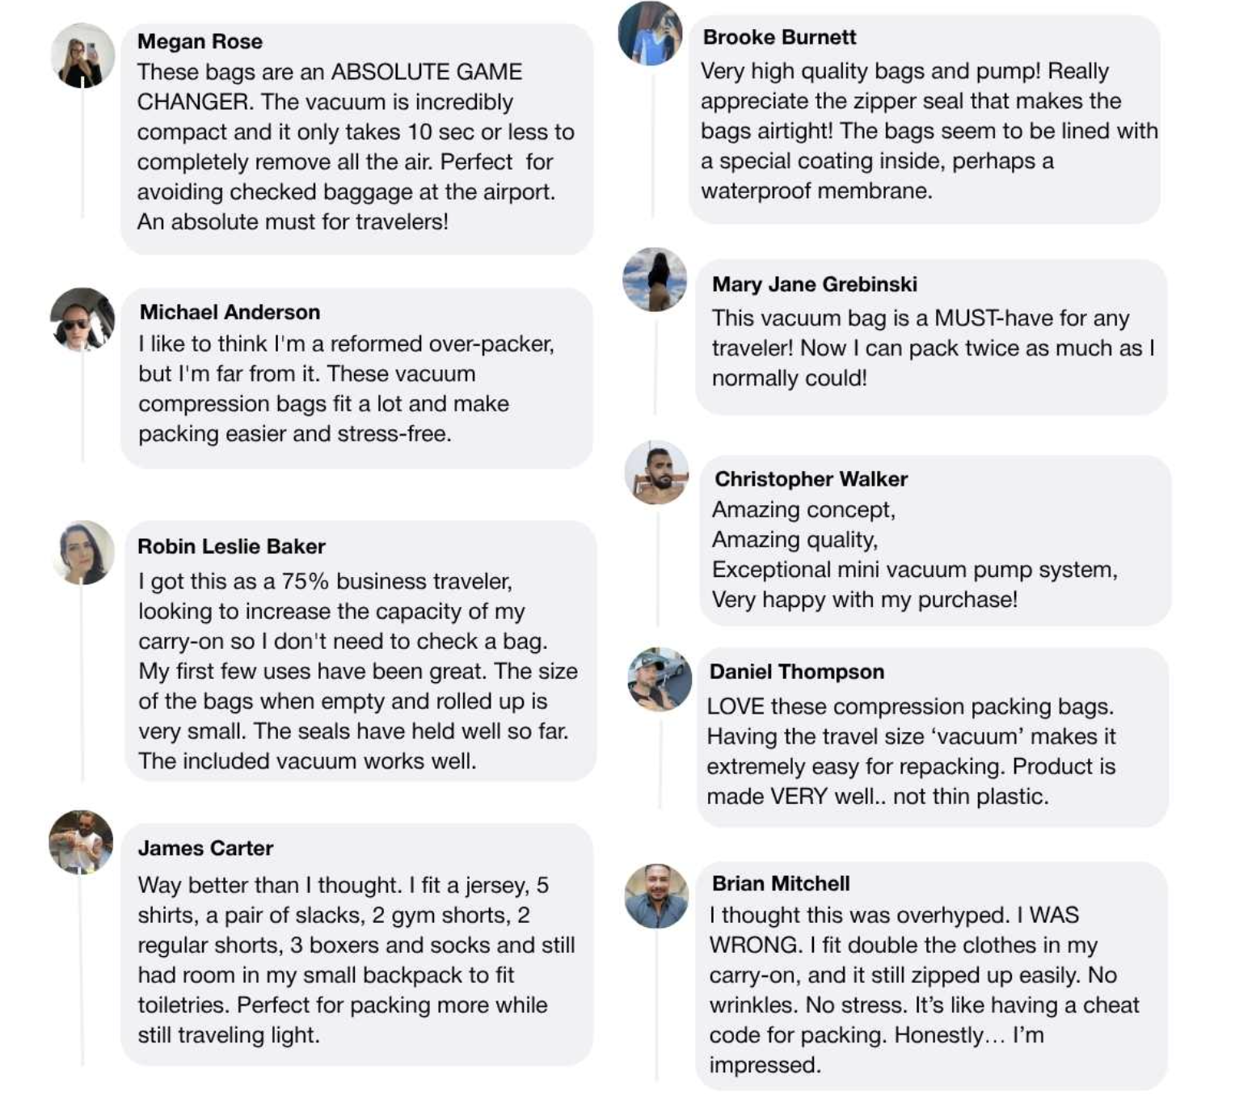Click the name Megan Rose

click(200, 41)
